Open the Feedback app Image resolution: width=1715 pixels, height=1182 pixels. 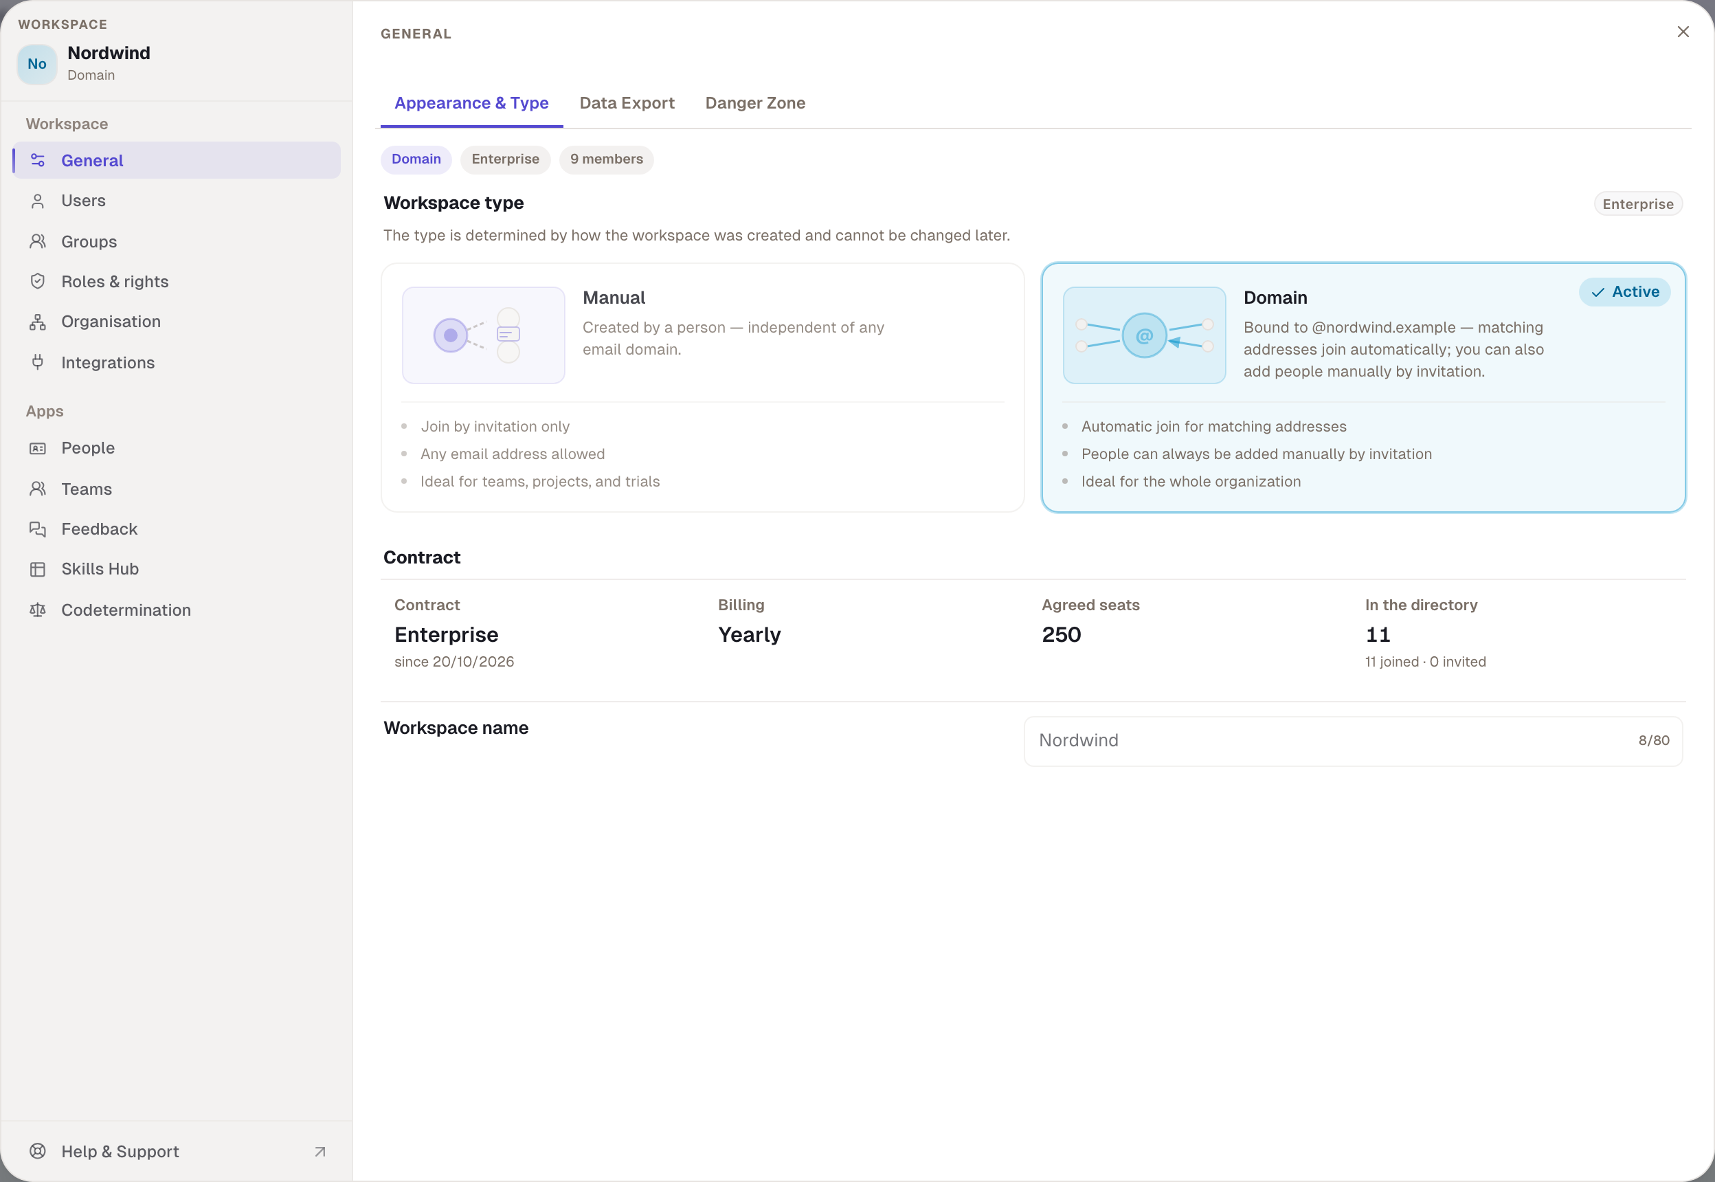point(177,528)
